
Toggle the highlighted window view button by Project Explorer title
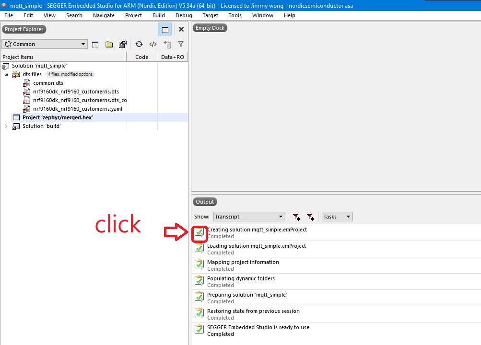tap(165, 29)
